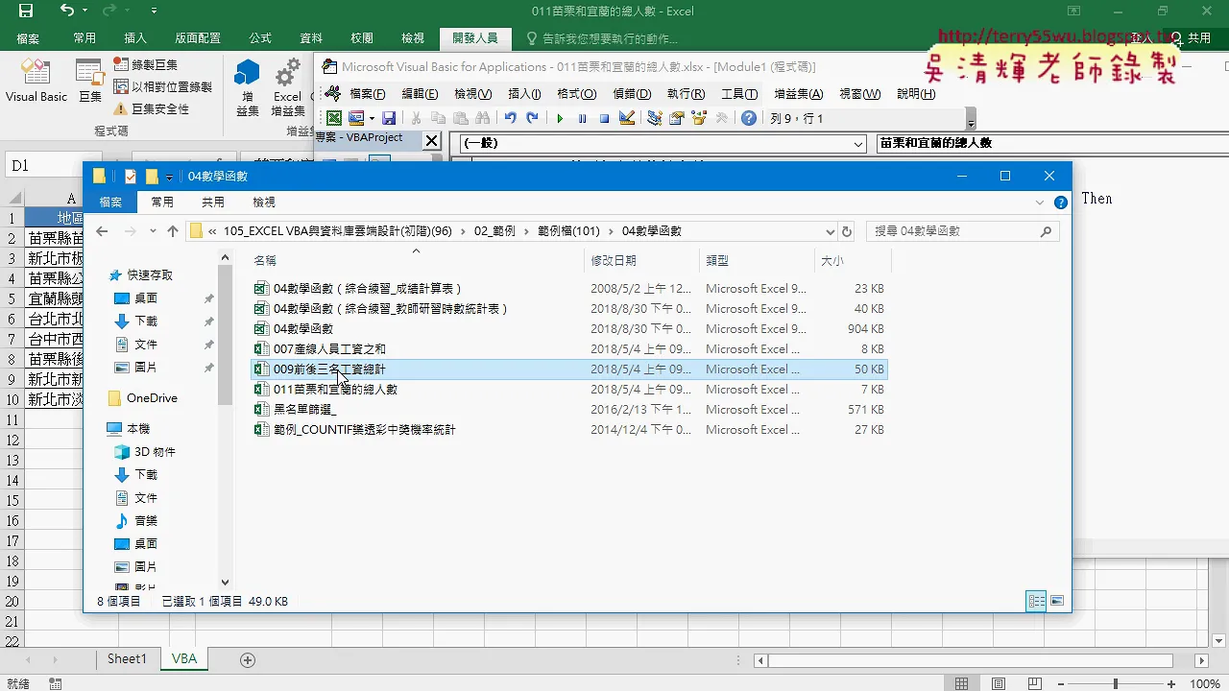This screenshot has width=1229, height=691.
Task: Open Insert UserForm dropdown arrow in VBA
Action: (372, 118)
